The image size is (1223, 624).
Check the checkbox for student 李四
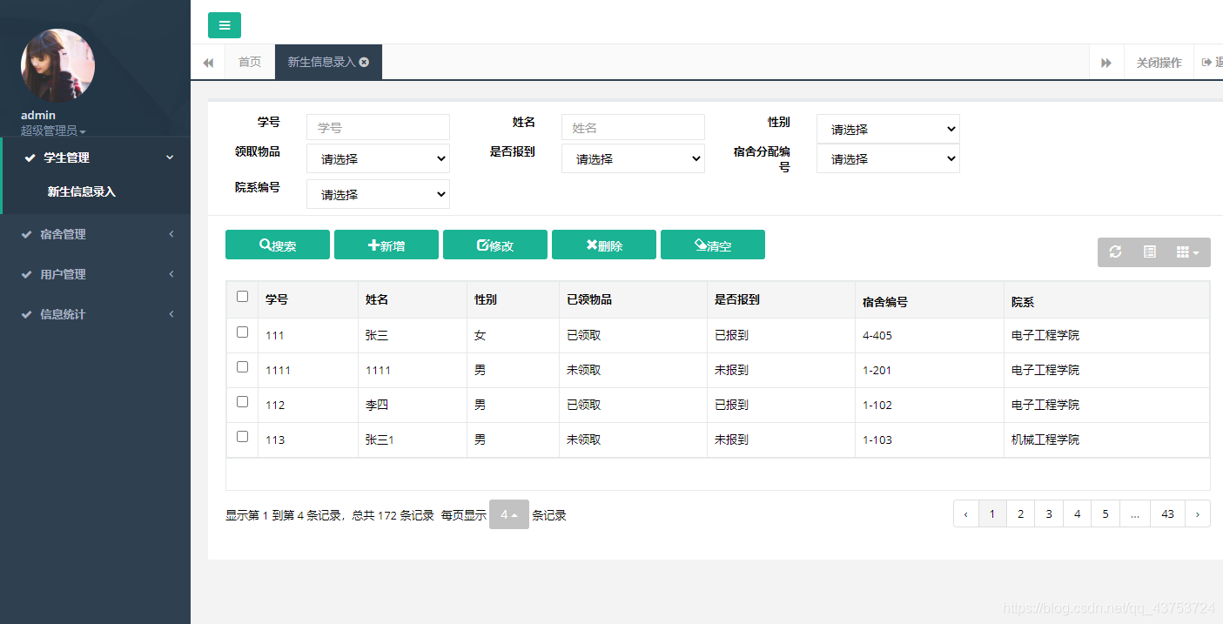tap(242, 401)
